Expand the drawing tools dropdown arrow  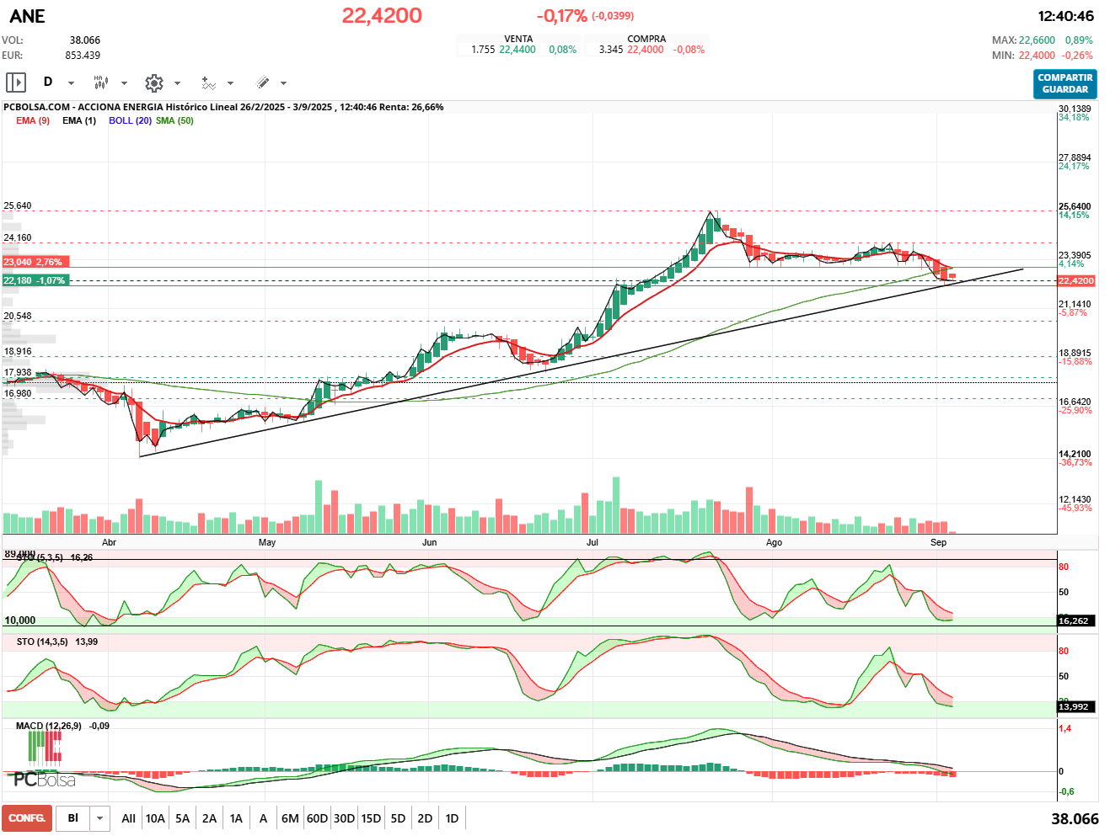point(283,83)
